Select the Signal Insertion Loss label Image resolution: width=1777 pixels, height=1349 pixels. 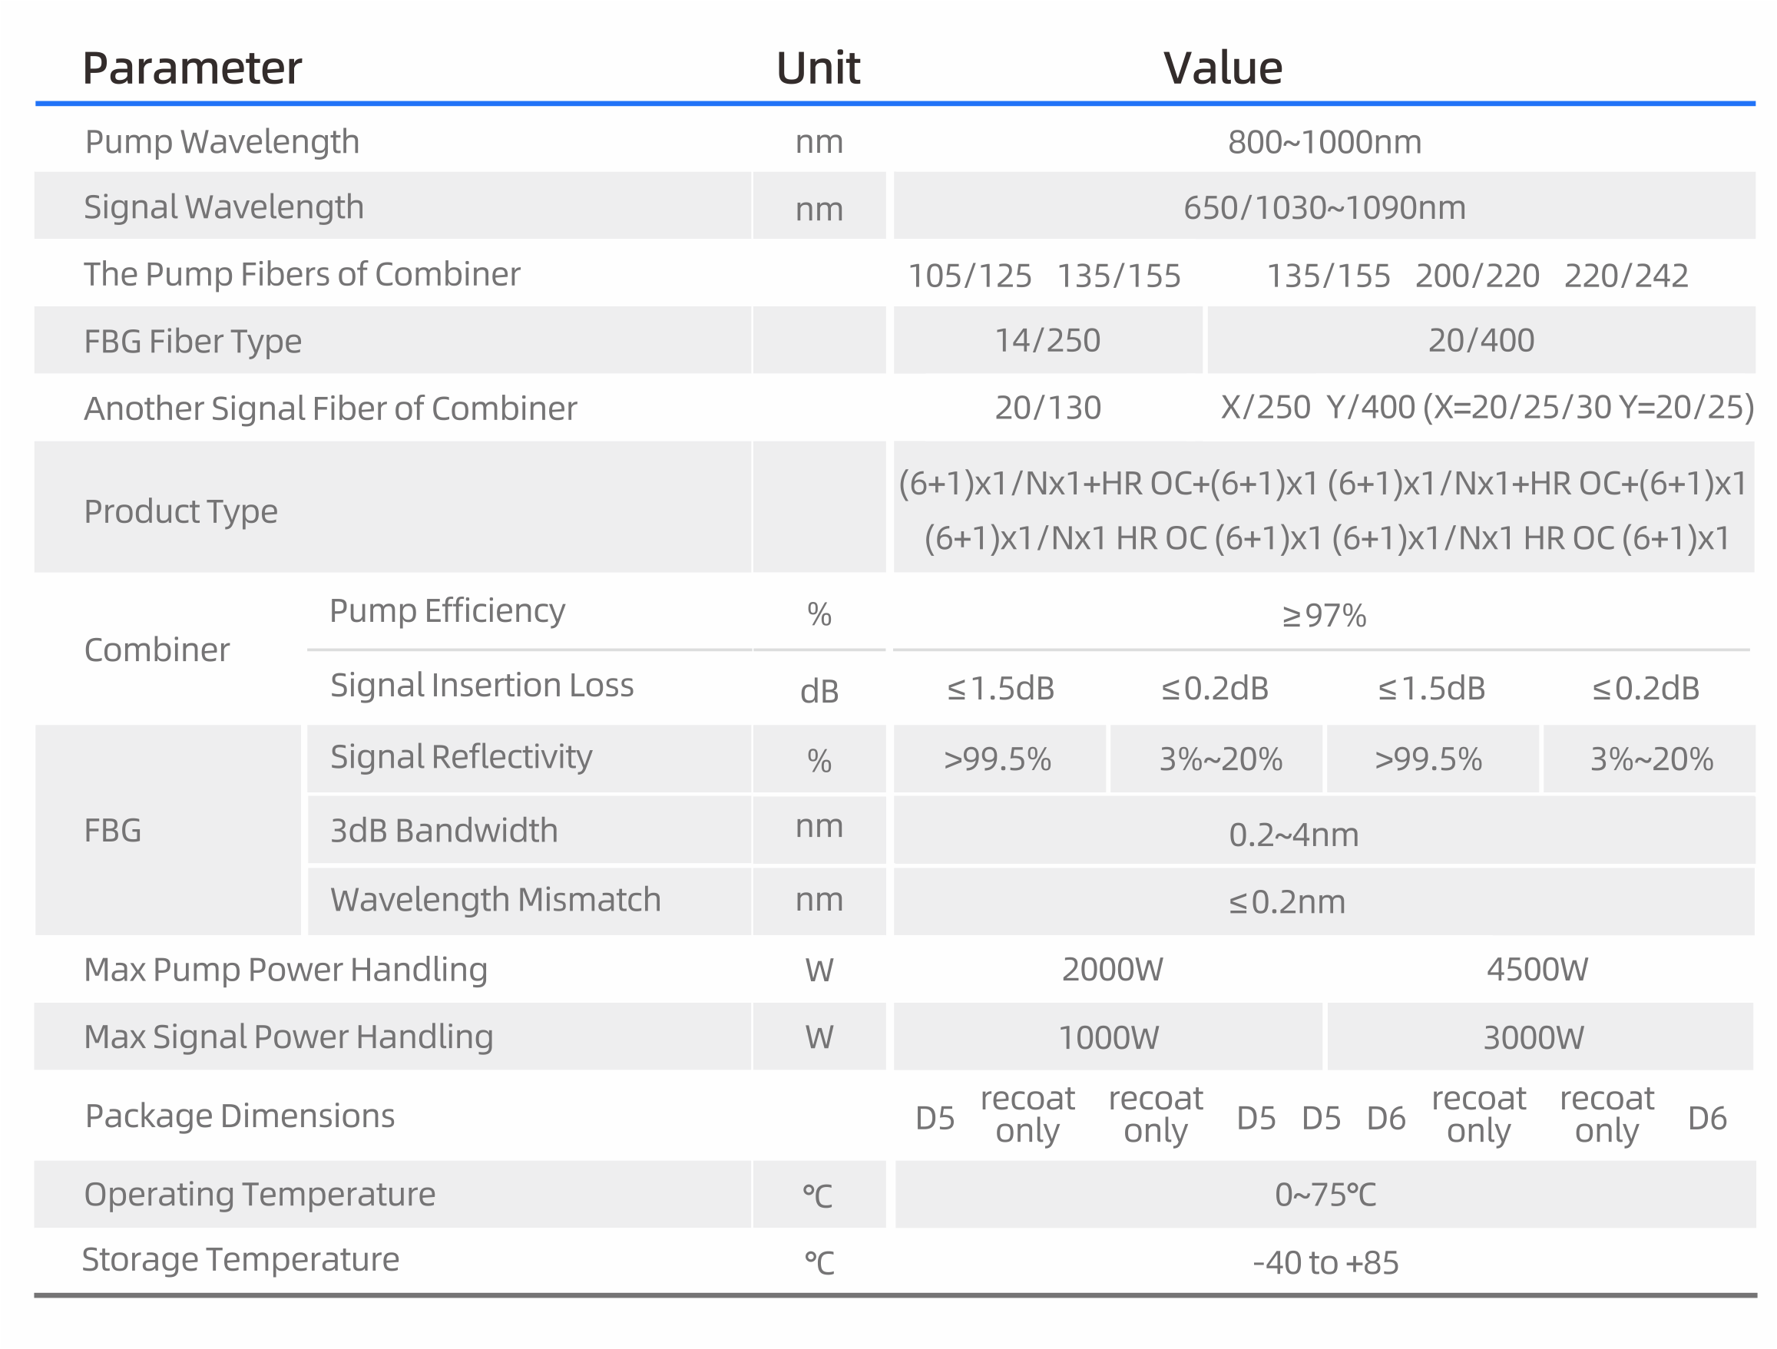click(482, 686)
